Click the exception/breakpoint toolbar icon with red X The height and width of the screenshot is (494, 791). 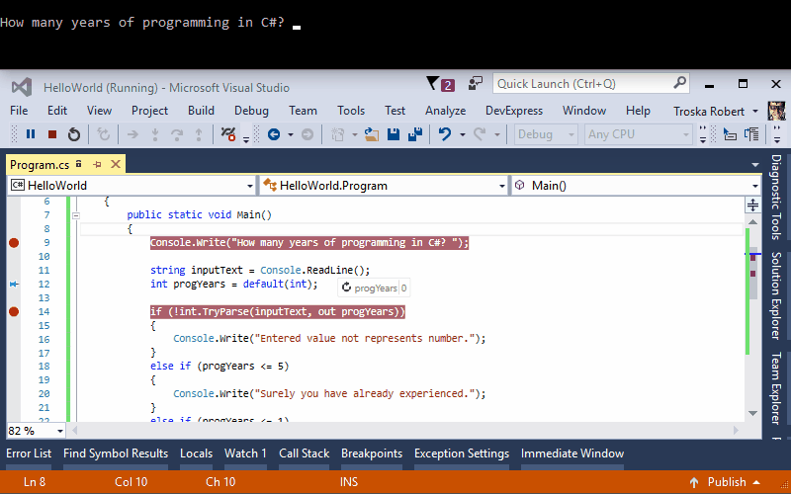coord(228,134)
